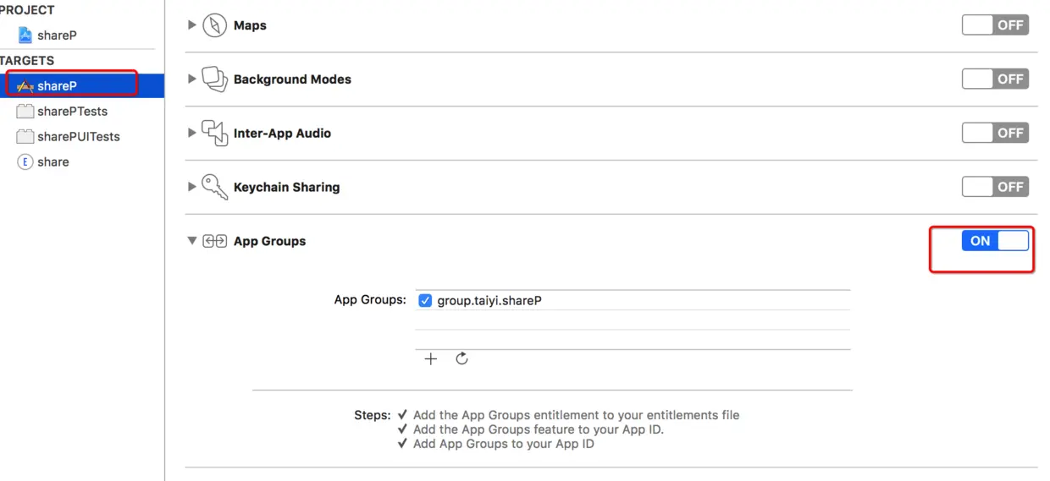The image size is (1050, 481).
Task: Click the shareP project blueprint icon
Action: [x=25, y=36]
